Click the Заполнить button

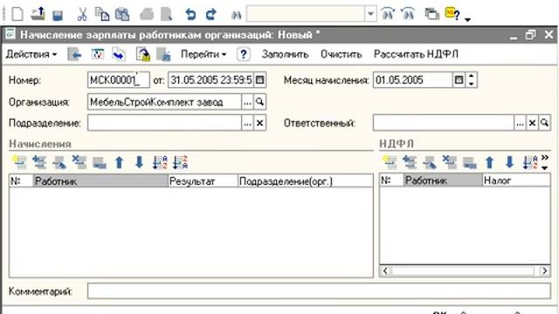[x=285, y=54]
